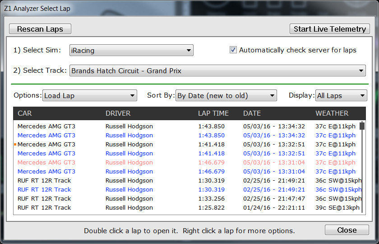Click the orange marker beside the 1:41.418 lap

click(15, 145)
